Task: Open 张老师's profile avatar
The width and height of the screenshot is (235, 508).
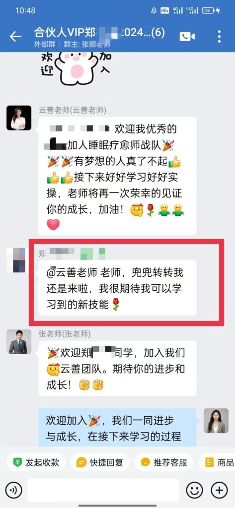Action: (19, 342)
